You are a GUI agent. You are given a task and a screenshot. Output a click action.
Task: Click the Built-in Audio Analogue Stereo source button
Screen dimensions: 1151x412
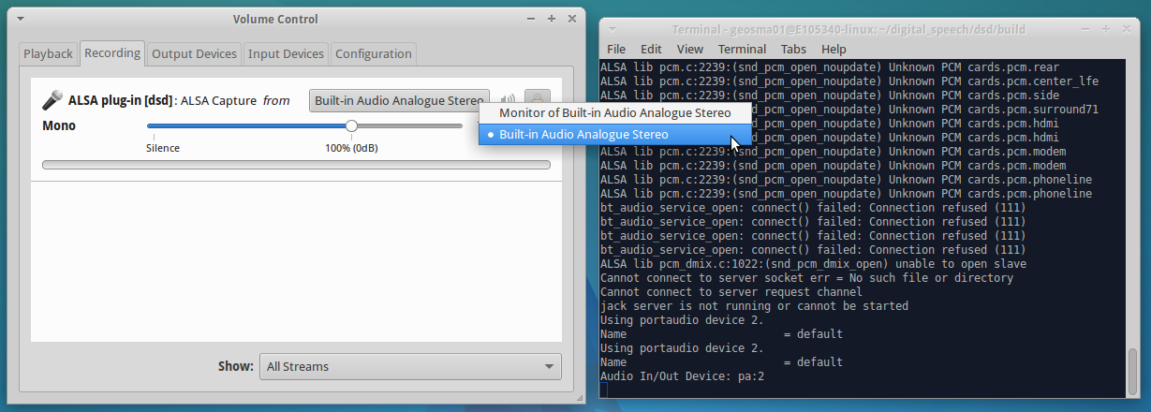pyautogui.click(x=399, y=99)
